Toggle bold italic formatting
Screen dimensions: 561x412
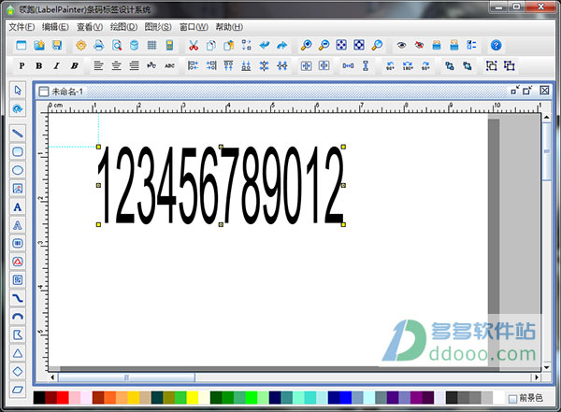point(74,65)
